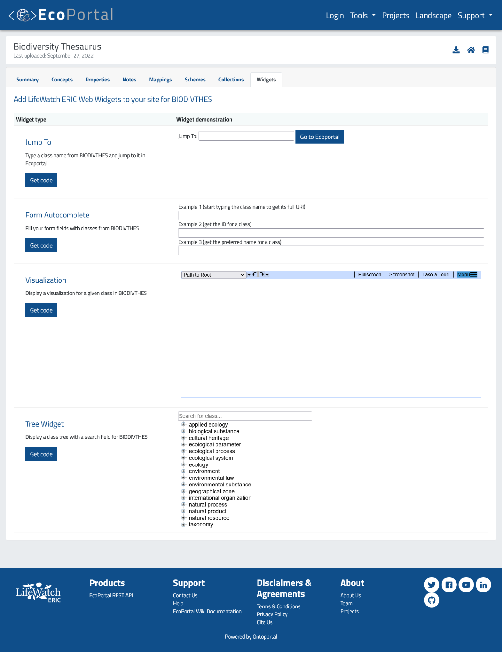Switch to the Mappings tab

click(x=160, y=80)
